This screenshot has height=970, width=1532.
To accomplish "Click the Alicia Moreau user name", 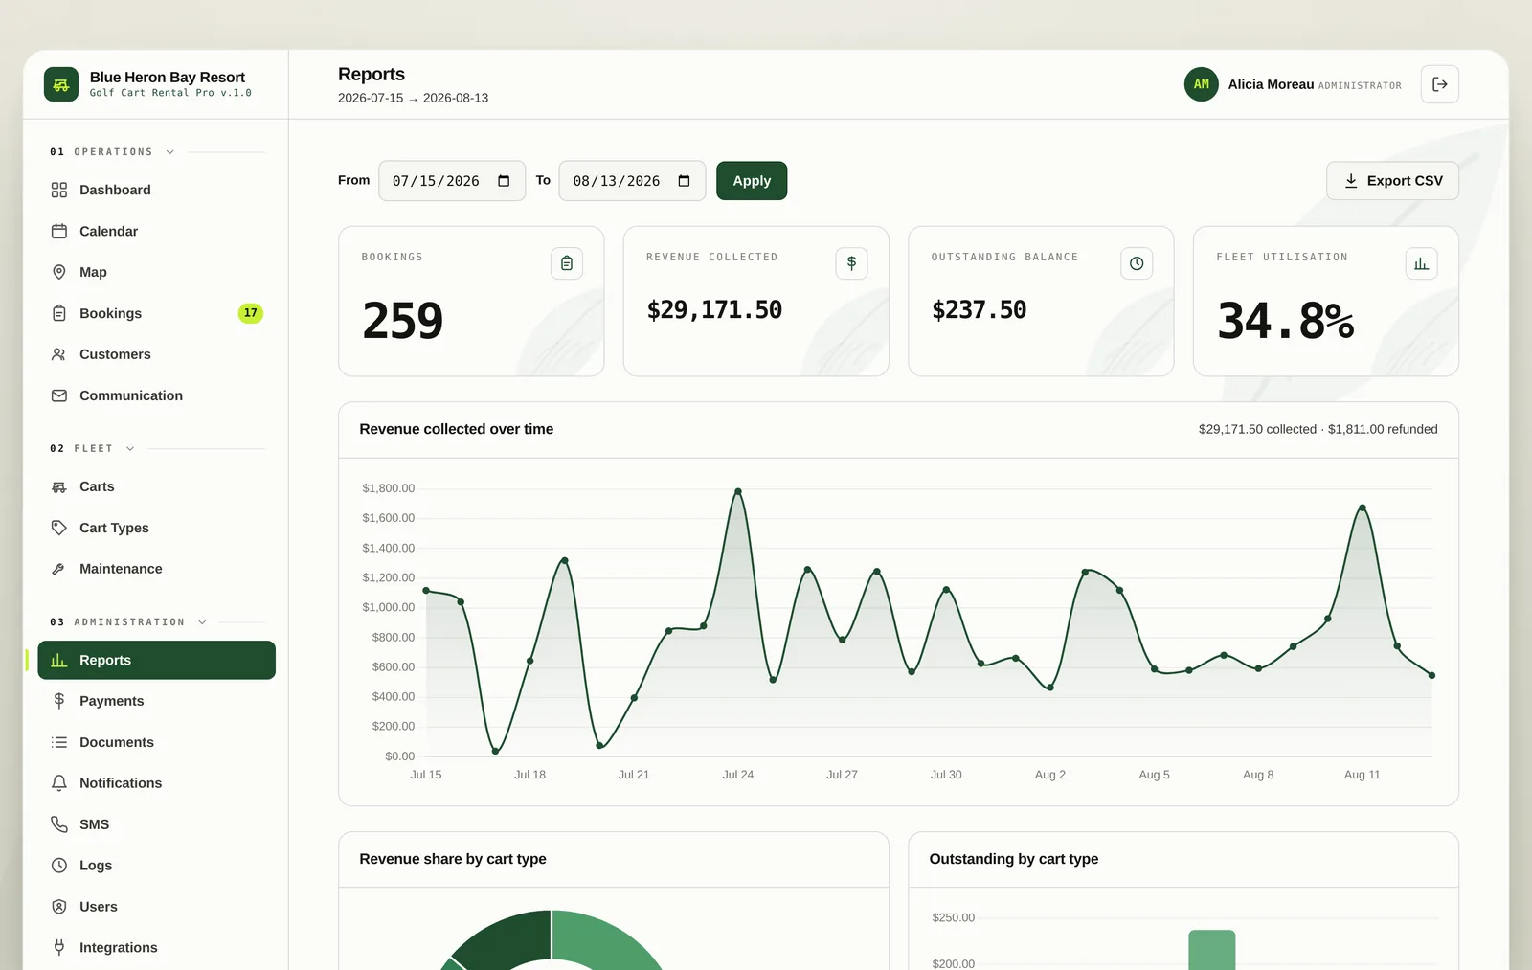I will coord(1271,84).
